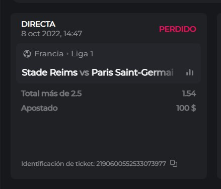
Task: Select the Stade Reims team name
Action: click(x=50, y=72)
